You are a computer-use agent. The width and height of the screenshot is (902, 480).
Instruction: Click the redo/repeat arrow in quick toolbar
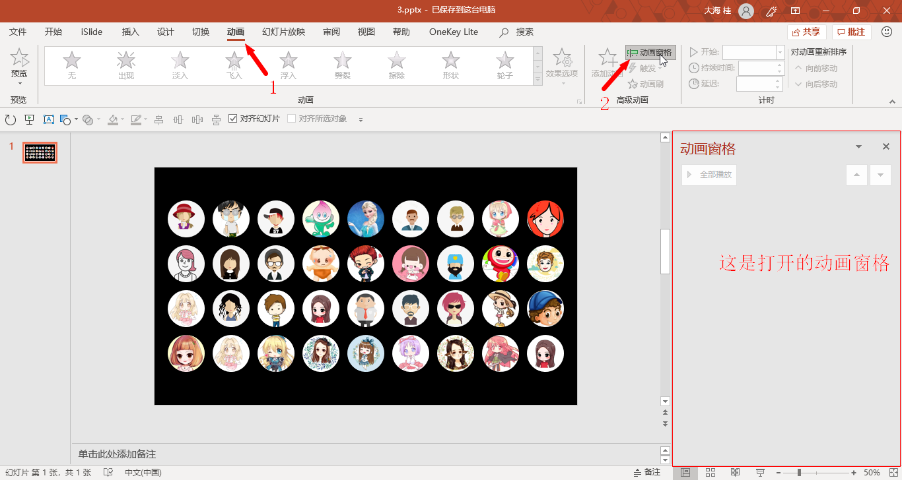10,119
